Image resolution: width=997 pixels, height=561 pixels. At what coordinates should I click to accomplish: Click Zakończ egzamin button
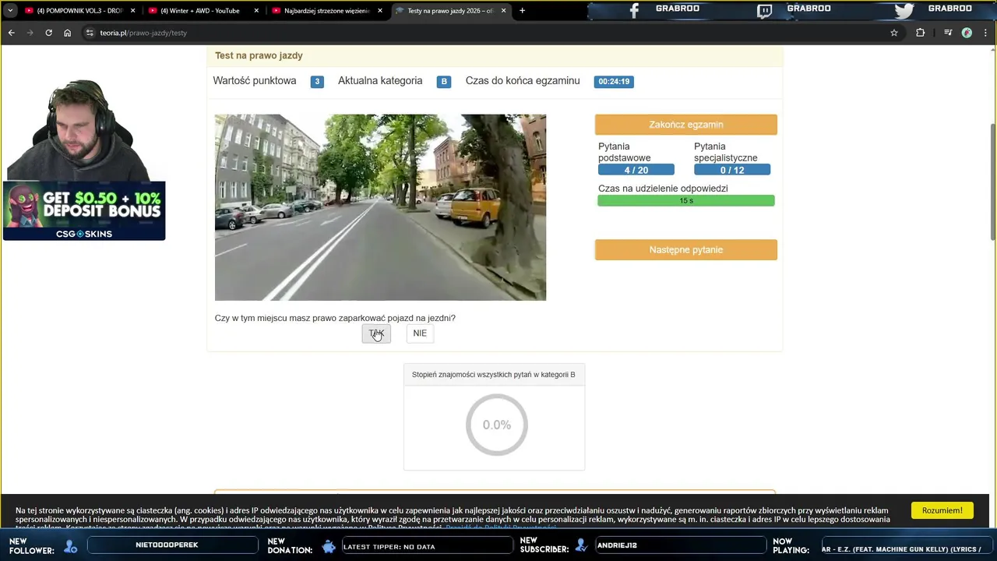pos(685,125)
